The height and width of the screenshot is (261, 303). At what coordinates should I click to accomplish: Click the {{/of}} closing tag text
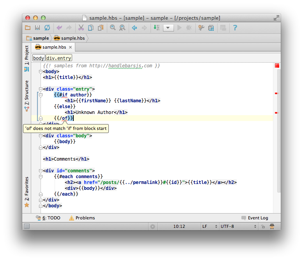tap(64, 118)
